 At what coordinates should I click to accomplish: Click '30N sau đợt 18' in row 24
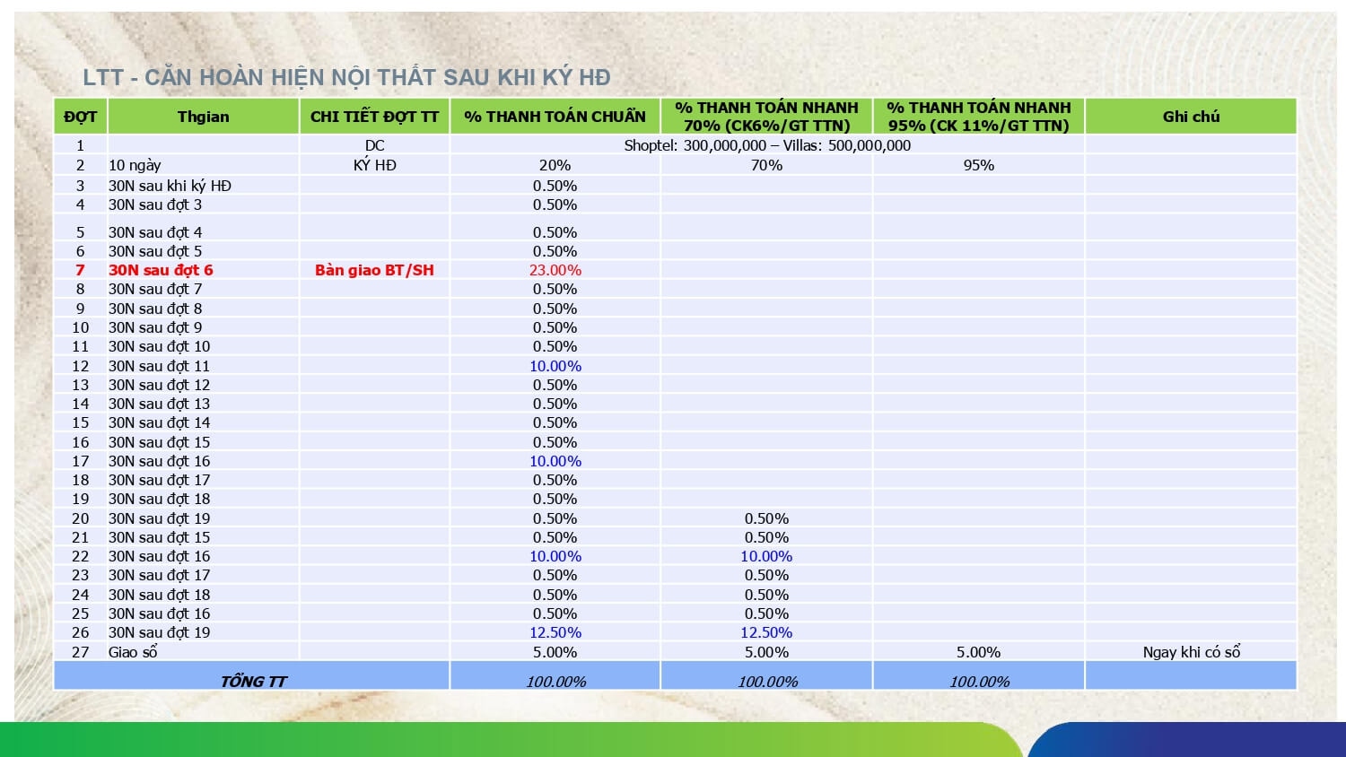click(x=204, y=595)
